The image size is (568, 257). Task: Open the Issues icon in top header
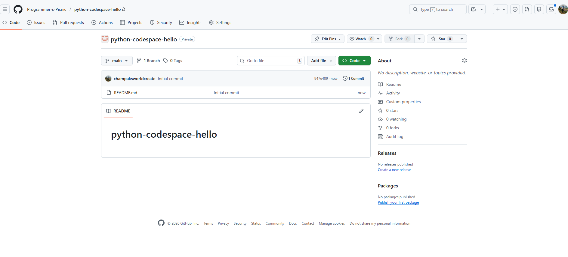515,9
